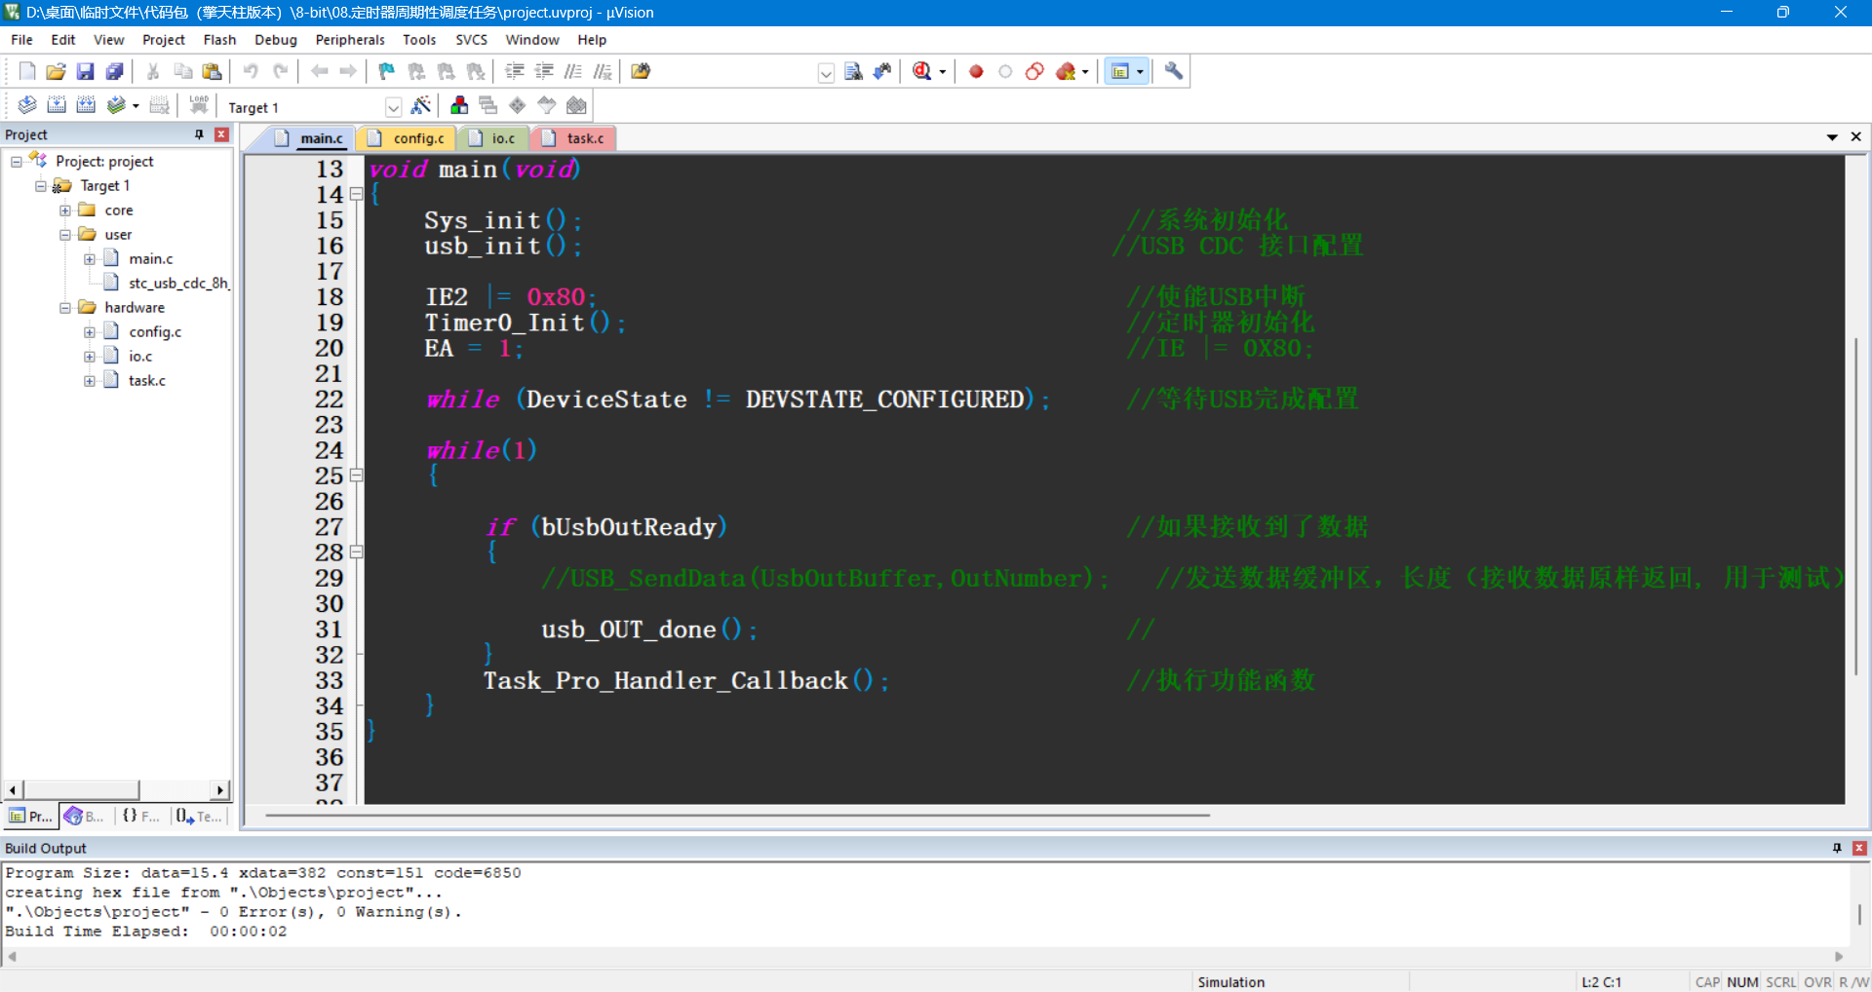
Task: Select task.c in the project tree
Action: 147,381
